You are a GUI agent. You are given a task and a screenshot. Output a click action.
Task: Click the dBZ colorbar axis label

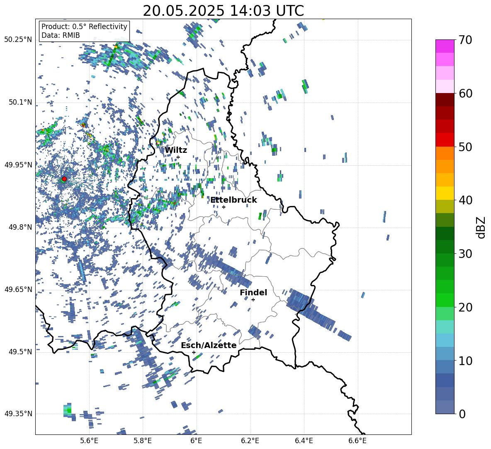[481, 227]
